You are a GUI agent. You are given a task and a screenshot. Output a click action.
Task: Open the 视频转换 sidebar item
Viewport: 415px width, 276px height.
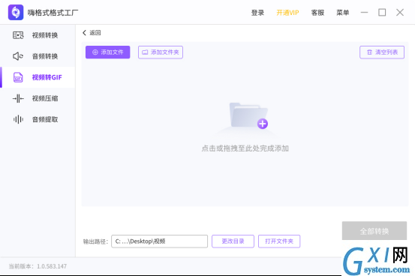(38, 35)
